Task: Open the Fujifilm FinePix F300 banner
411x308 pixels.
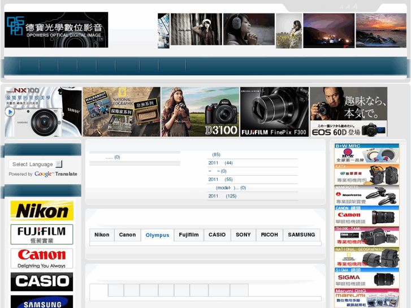Action: pyautogui.click(x=274, y=112)
